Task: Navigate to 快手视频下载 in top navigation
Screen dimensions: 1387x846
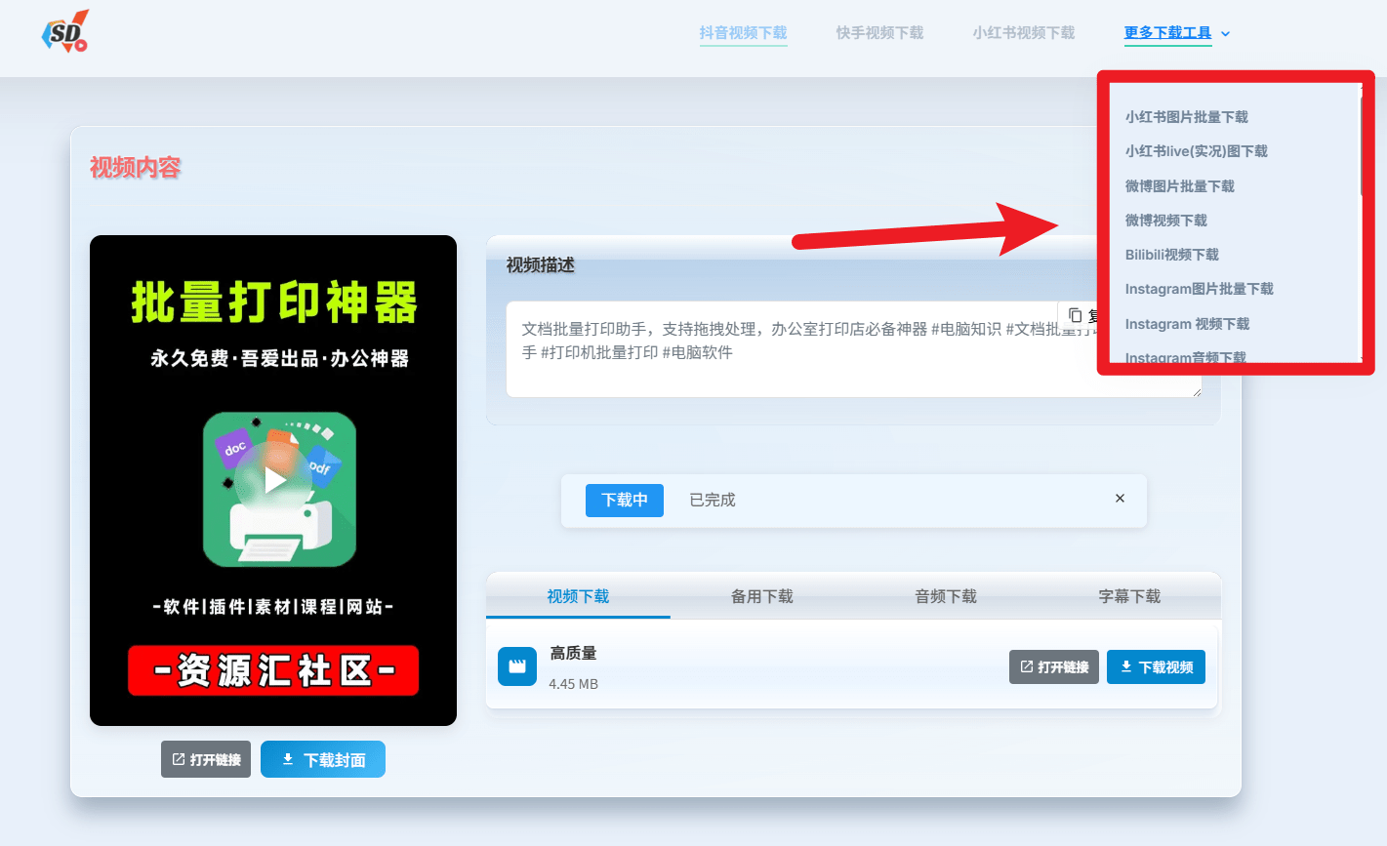Action: point(877,32)
